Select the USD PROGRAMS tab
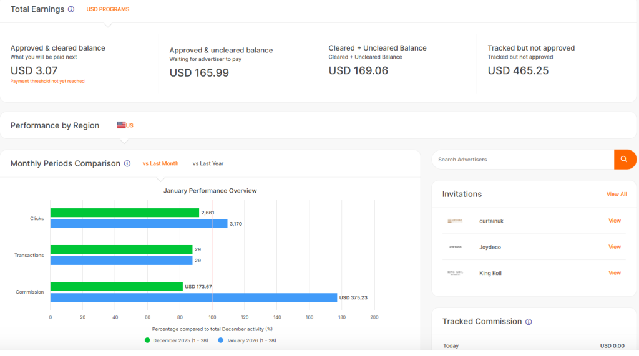The width and height of the screenshot is (639, 356). [108, 9]
